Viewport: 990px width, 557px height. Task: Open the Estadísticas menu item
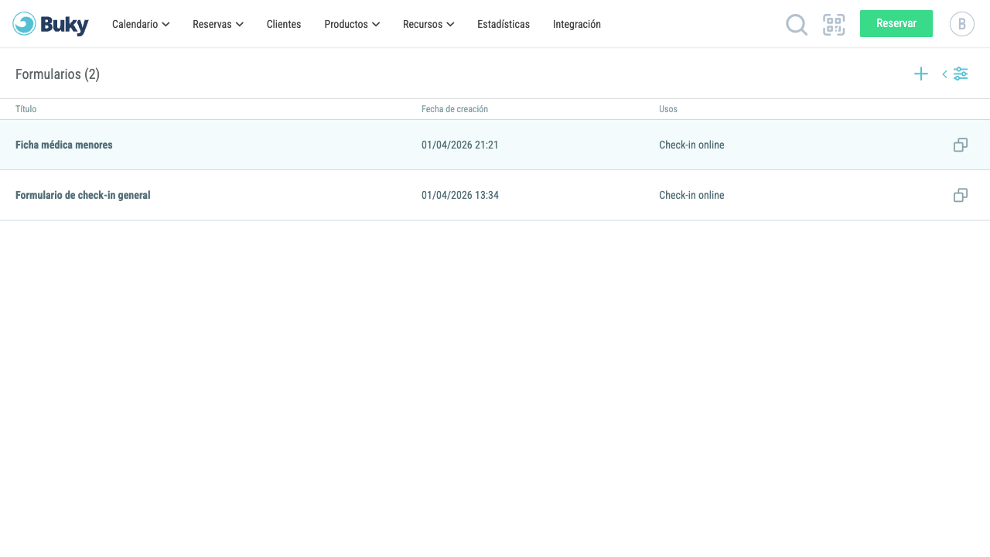tap(504, 24)
